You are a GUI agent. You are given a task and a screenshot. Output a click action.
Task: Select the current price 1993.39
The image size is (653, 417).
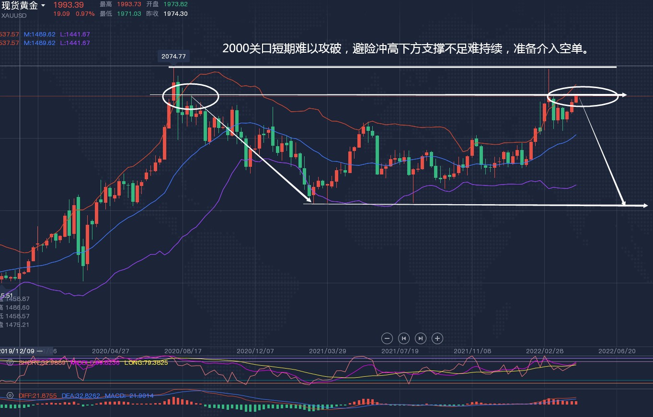68,5
